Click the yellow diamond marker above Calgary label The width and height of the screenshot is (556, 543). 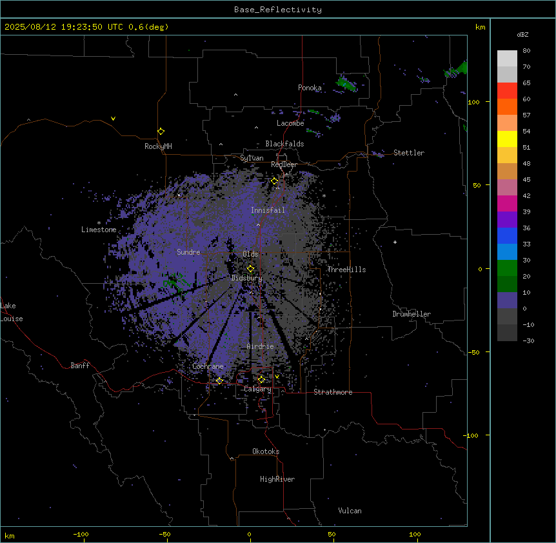[x=261, y=380]
